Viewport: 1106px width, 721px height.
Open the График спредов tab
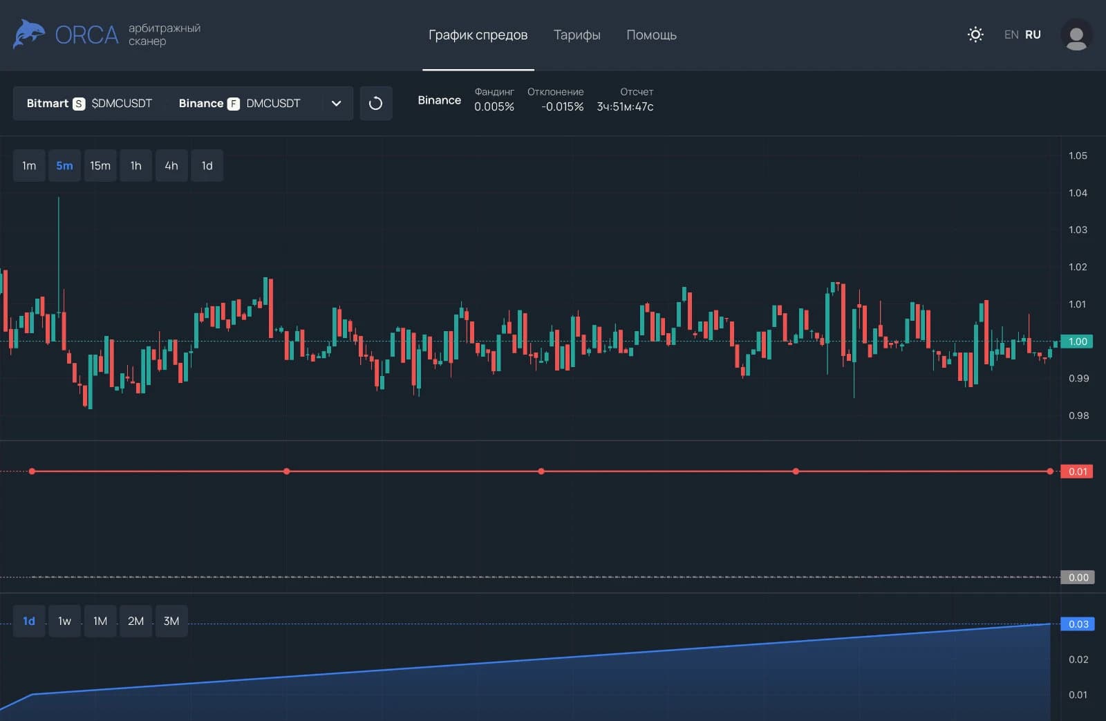[478, 35]
